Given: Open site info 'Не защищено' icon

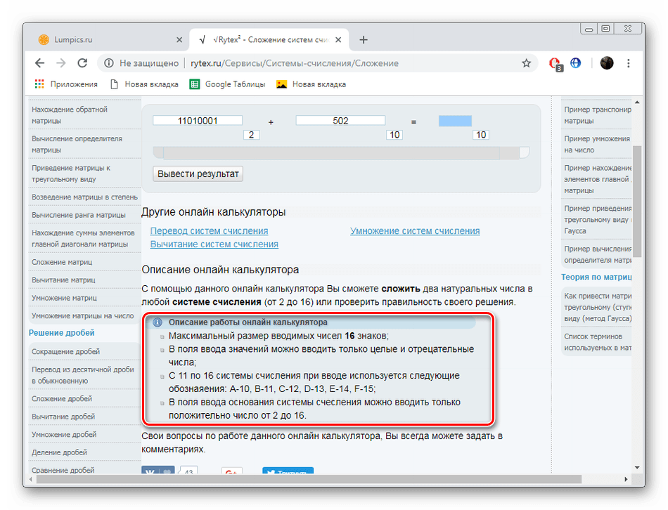Looking at the screenshot, I should pyautogui.click(x=109, y=63).
